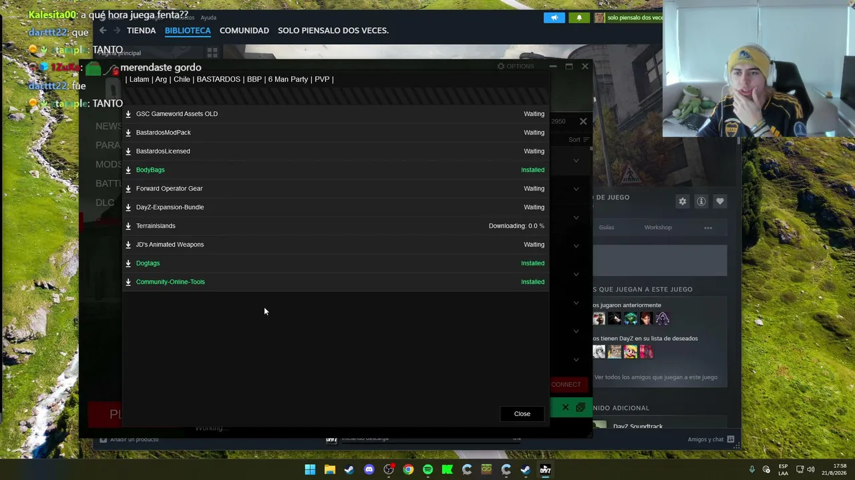Click microphone icon in system tray
This screenshot has width=855, height=480.
(752, 470)
